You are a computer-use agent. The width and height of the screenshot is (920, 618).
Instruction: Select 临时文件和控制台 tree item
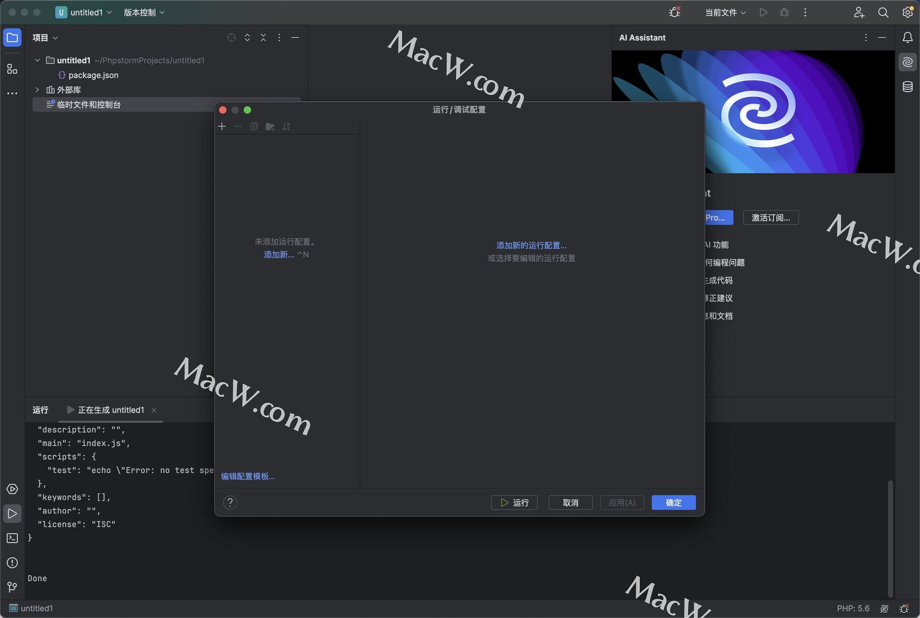click(167, 105)
